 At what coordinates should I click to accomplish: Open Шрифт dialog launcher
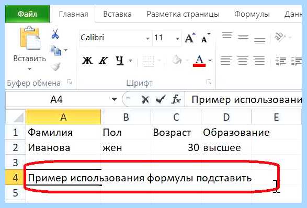pos(209,82)
